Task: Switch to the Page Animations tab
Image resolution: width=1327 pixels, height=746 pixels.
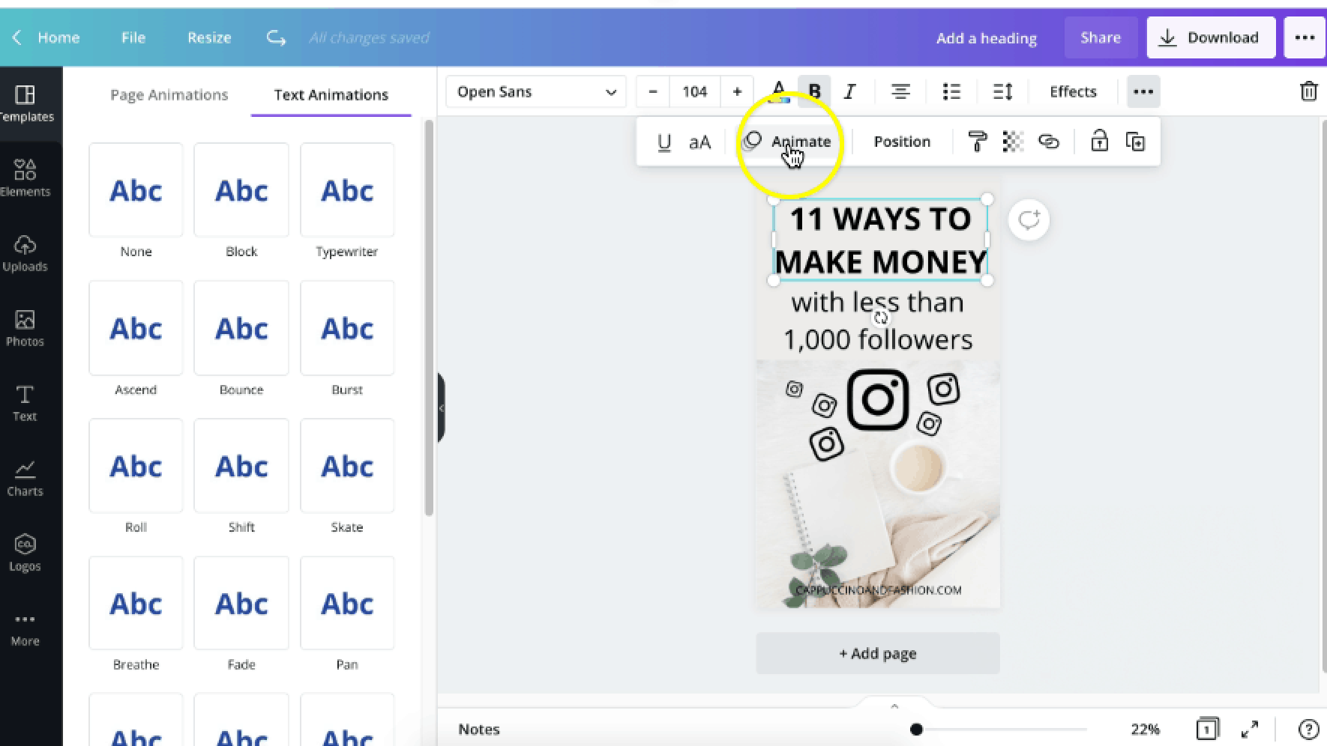Action: (x=169, y=94)
